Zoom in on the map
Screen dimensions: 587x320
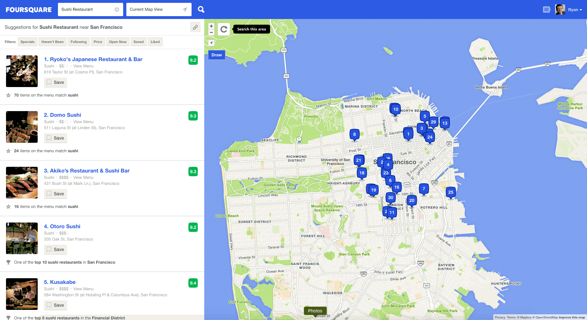tap(211, 26)
